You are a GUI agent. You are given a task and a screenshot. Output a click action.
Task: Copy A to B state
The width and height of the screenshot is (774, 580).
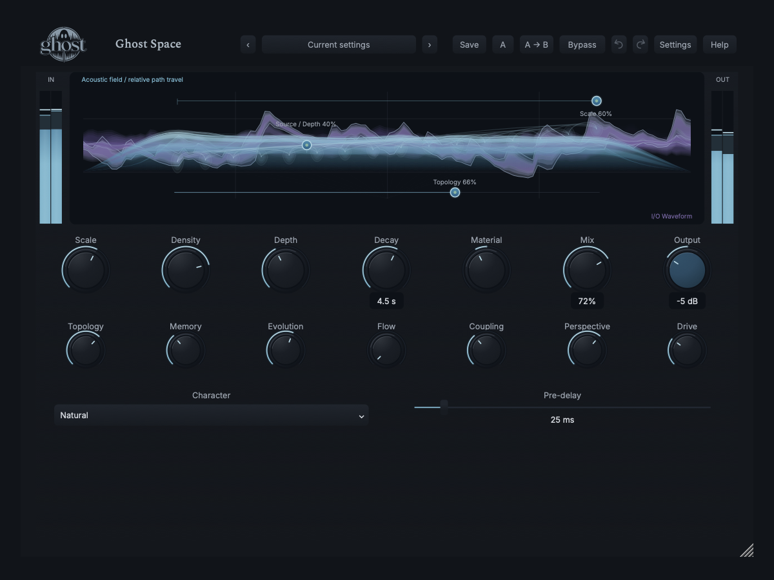pos(537,44)
